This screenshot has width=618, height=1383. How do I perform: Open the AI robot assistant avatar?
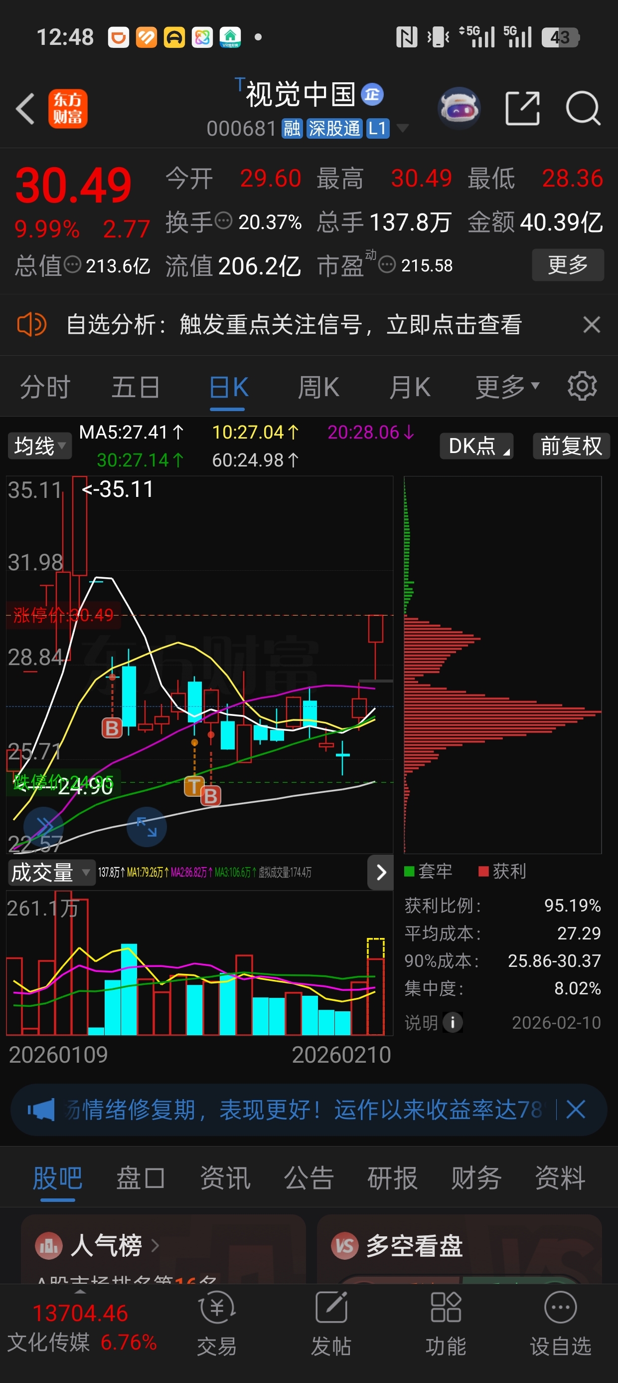tap(459, 108)
